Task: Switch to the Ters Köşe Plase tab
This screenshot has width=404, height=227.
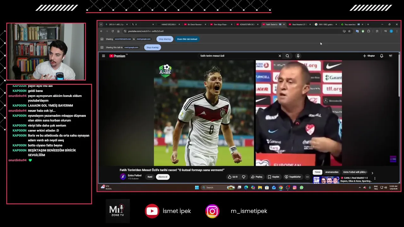Action: (221, 24)
